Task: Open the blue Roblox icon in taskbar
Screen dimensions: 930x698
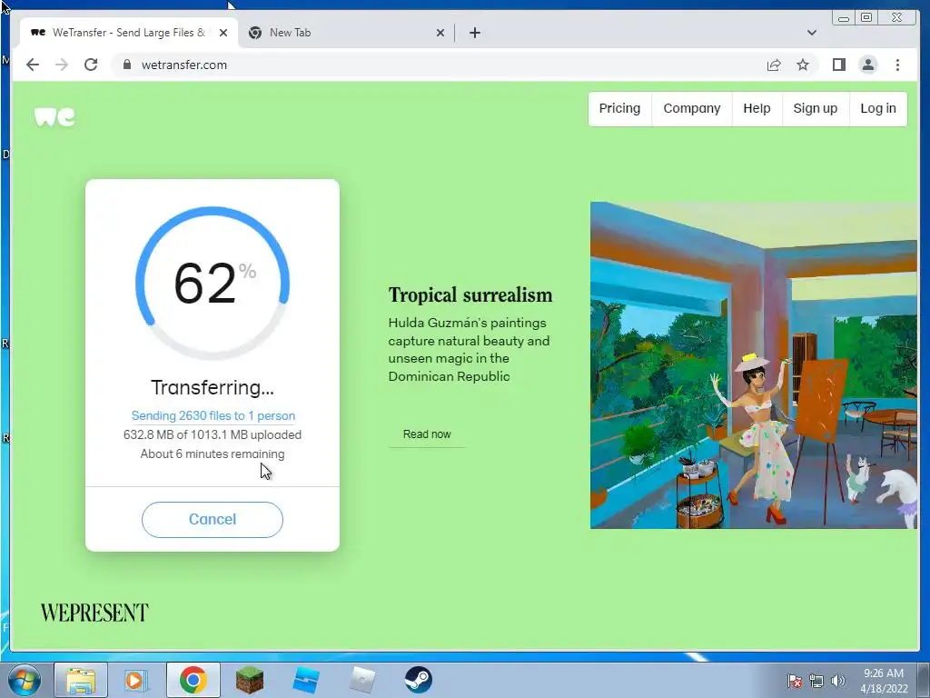Action: [x=306, y=680]
